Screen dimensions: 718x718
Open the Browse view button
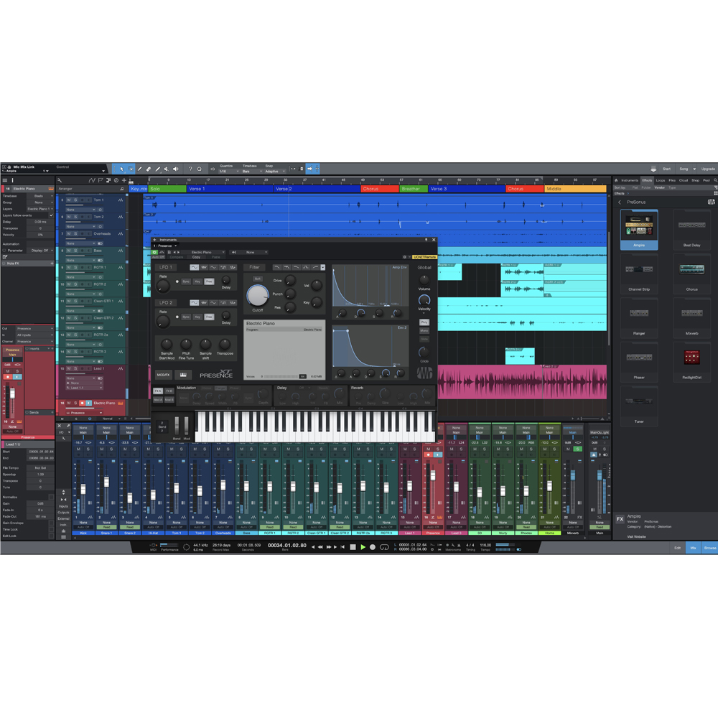point(710,548)
